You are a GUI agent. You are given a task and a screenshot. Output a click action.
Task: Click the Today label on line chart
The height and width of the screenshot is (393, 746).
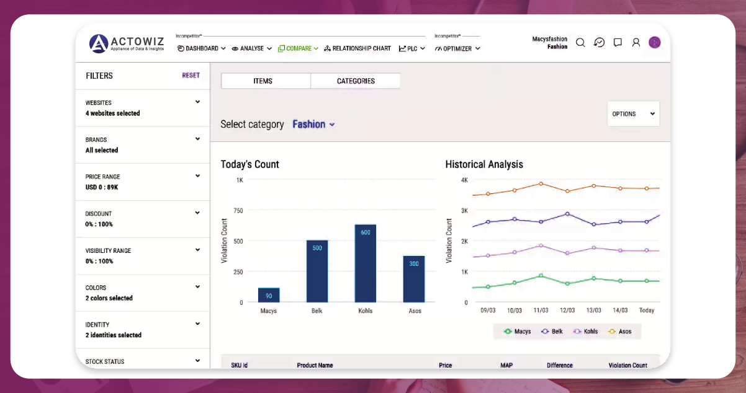(647, 311)
